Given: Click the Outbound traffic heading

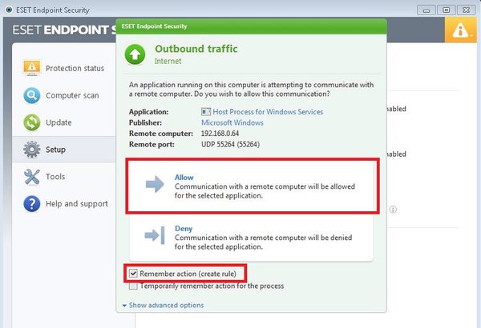Looking at the screenshot, I should (x=196, y=49).
